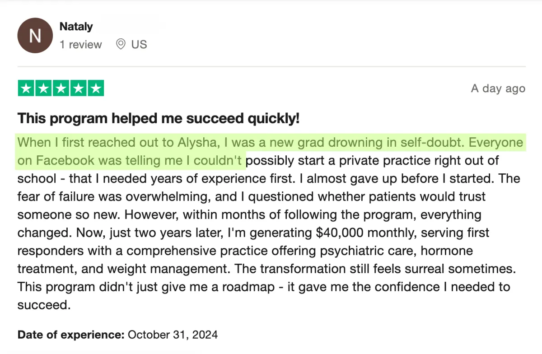Click the location pin icon
Viewport: 542px width, 354px height.
coord(121,44)
